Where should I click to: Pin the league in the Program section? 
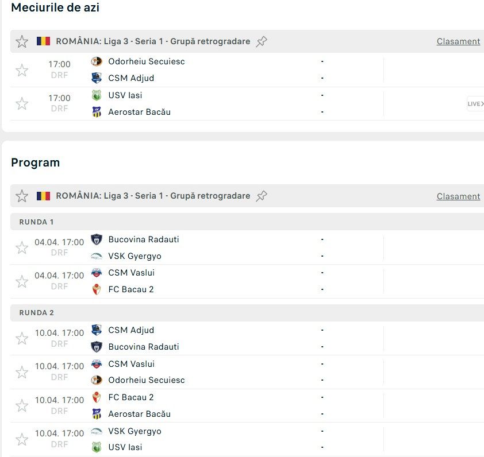tap(262, 196)
